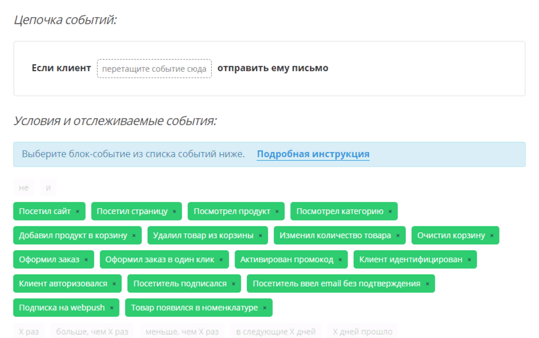539x338 pixels.
Task: Click the 'перетащите событие сюда' drop zone
Action: pyautogui.click(x=154, y=69)
